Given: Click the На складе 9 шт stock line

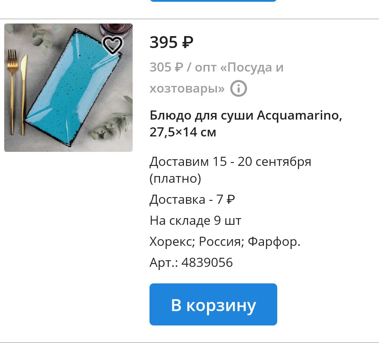Looking at the screenshot, I should click(195, 221).
